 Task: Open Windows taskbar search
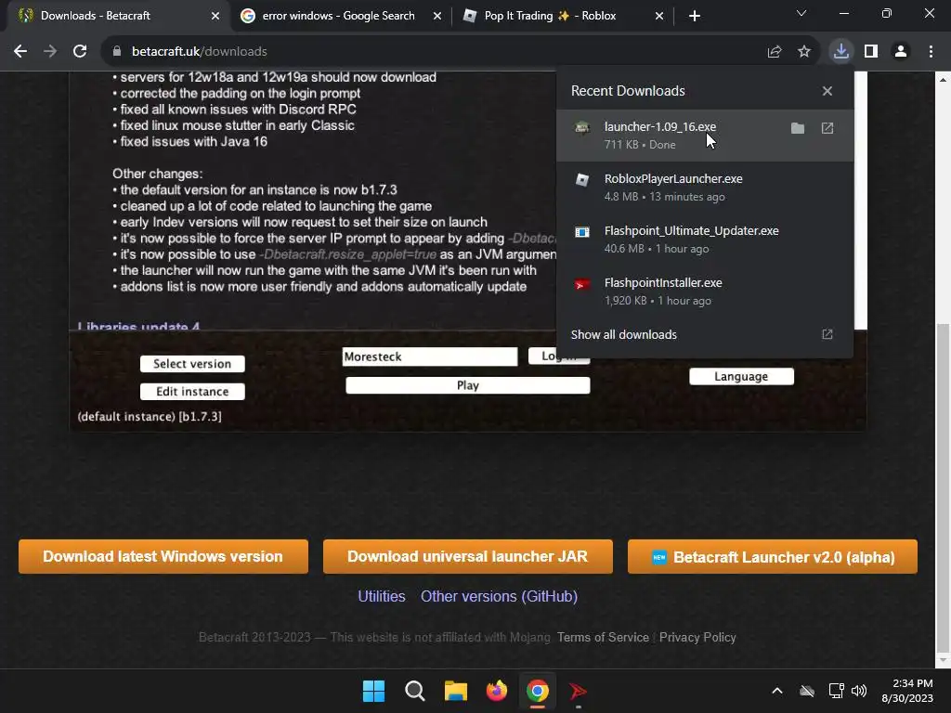pos(415,691)
